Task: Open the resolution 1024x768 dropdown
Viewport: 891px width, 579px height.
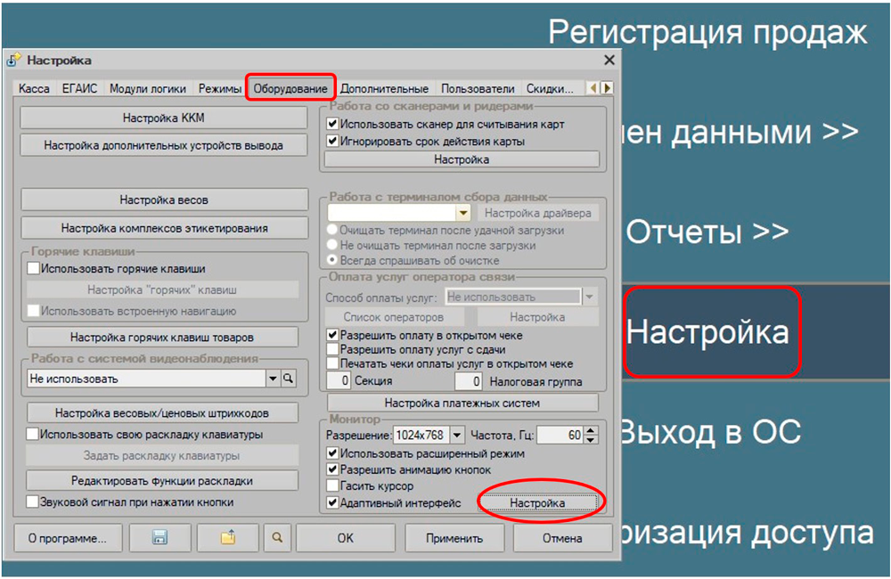Action: click(x=457, y=436)
